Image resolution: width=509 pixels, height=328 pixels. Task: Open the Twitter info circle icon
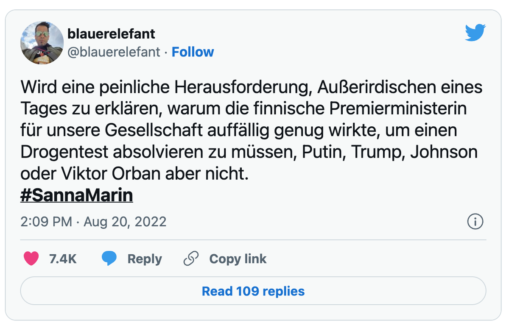475,222
